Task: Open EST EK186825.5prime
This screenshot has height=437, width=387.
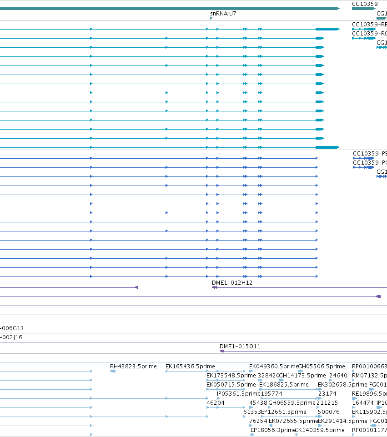Action: [284, 385]
